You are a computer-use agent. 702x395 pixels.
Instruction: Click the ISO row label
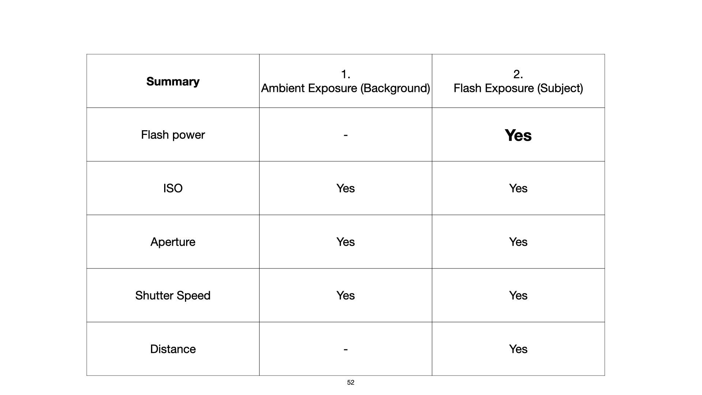coord(173,188)
